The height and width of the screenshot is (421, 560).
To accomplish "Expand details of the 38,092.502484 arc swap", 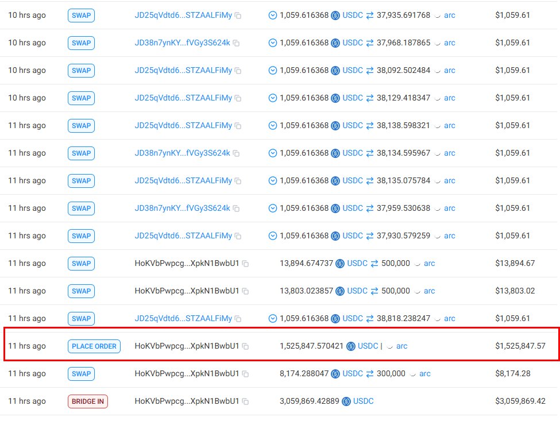I will tap(272, 70).
